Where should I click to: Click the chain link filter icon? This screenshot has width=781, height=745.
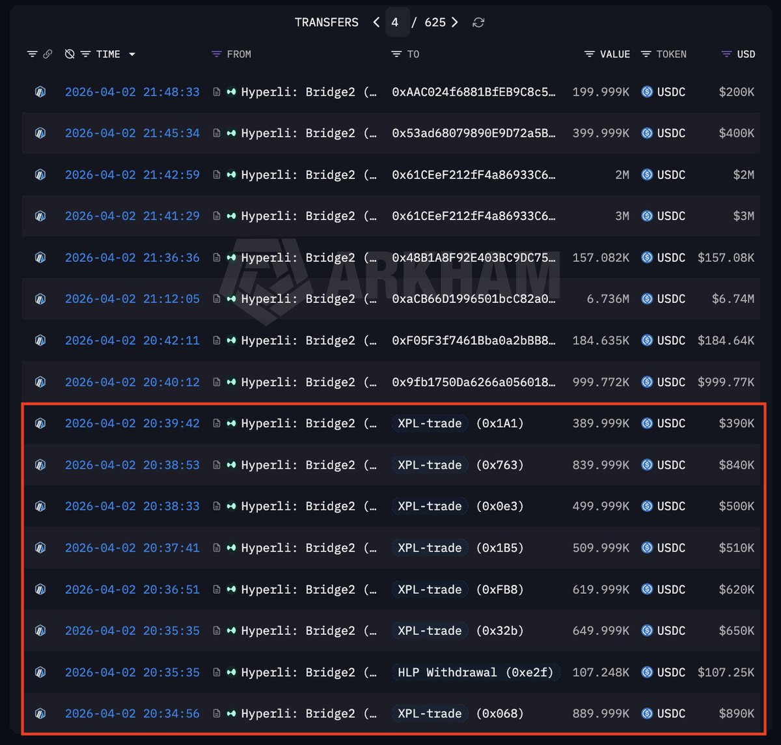click(48, 55)
